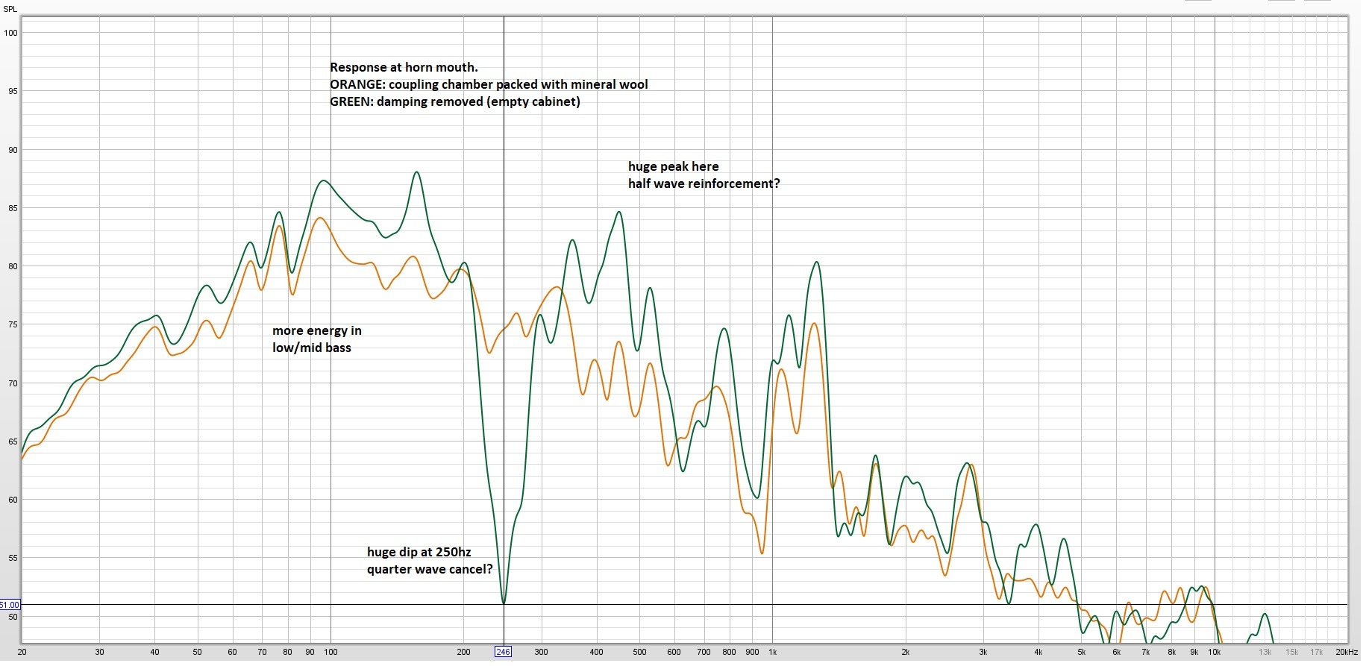
Task: Click the 80 label on SPL axis
Action: (x=13, y=266)
